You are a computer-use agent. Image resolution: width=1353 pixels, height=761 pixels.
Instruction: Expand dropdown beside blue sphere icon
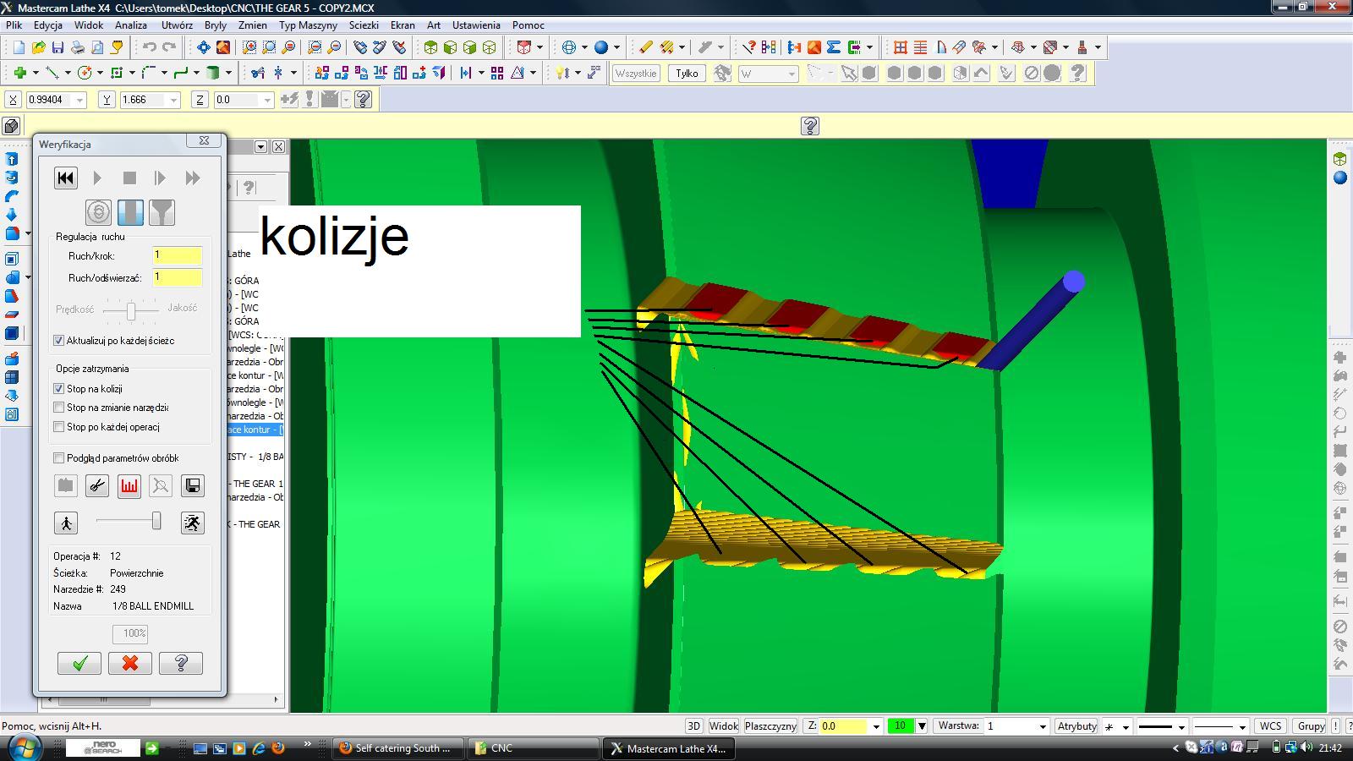[616, 47]
